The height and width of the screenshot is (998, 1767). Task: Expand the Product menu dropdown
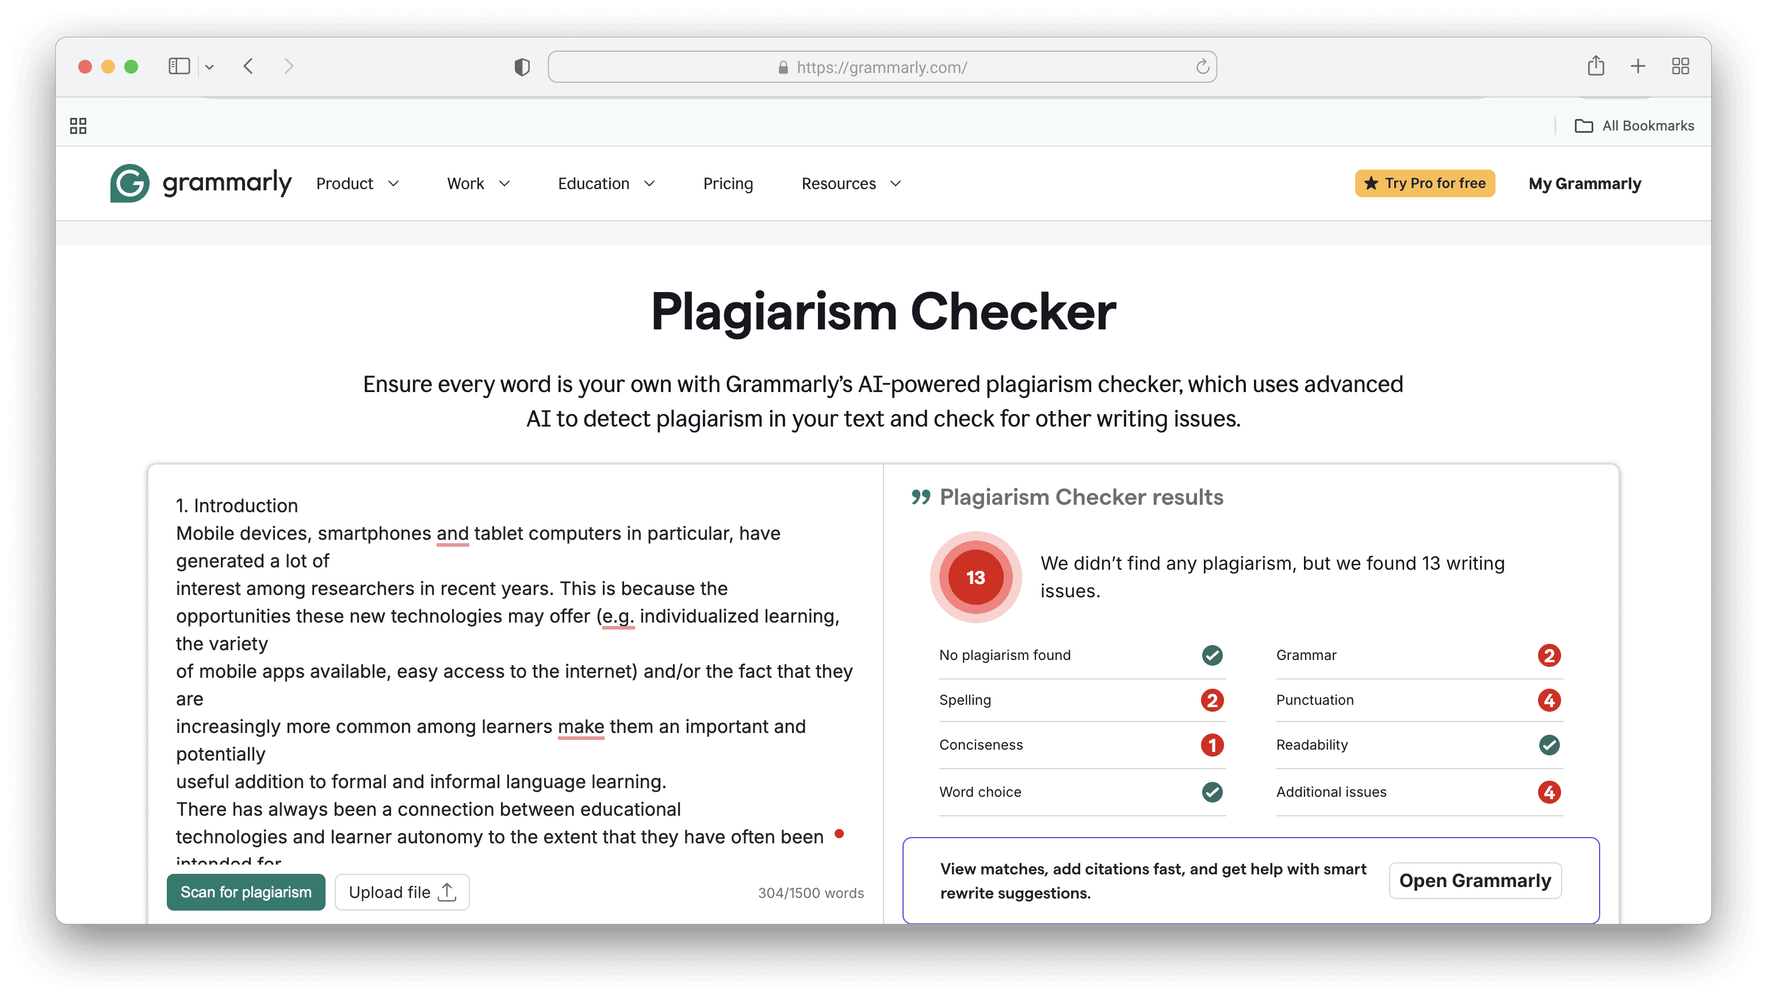click(x=357, y=184)
